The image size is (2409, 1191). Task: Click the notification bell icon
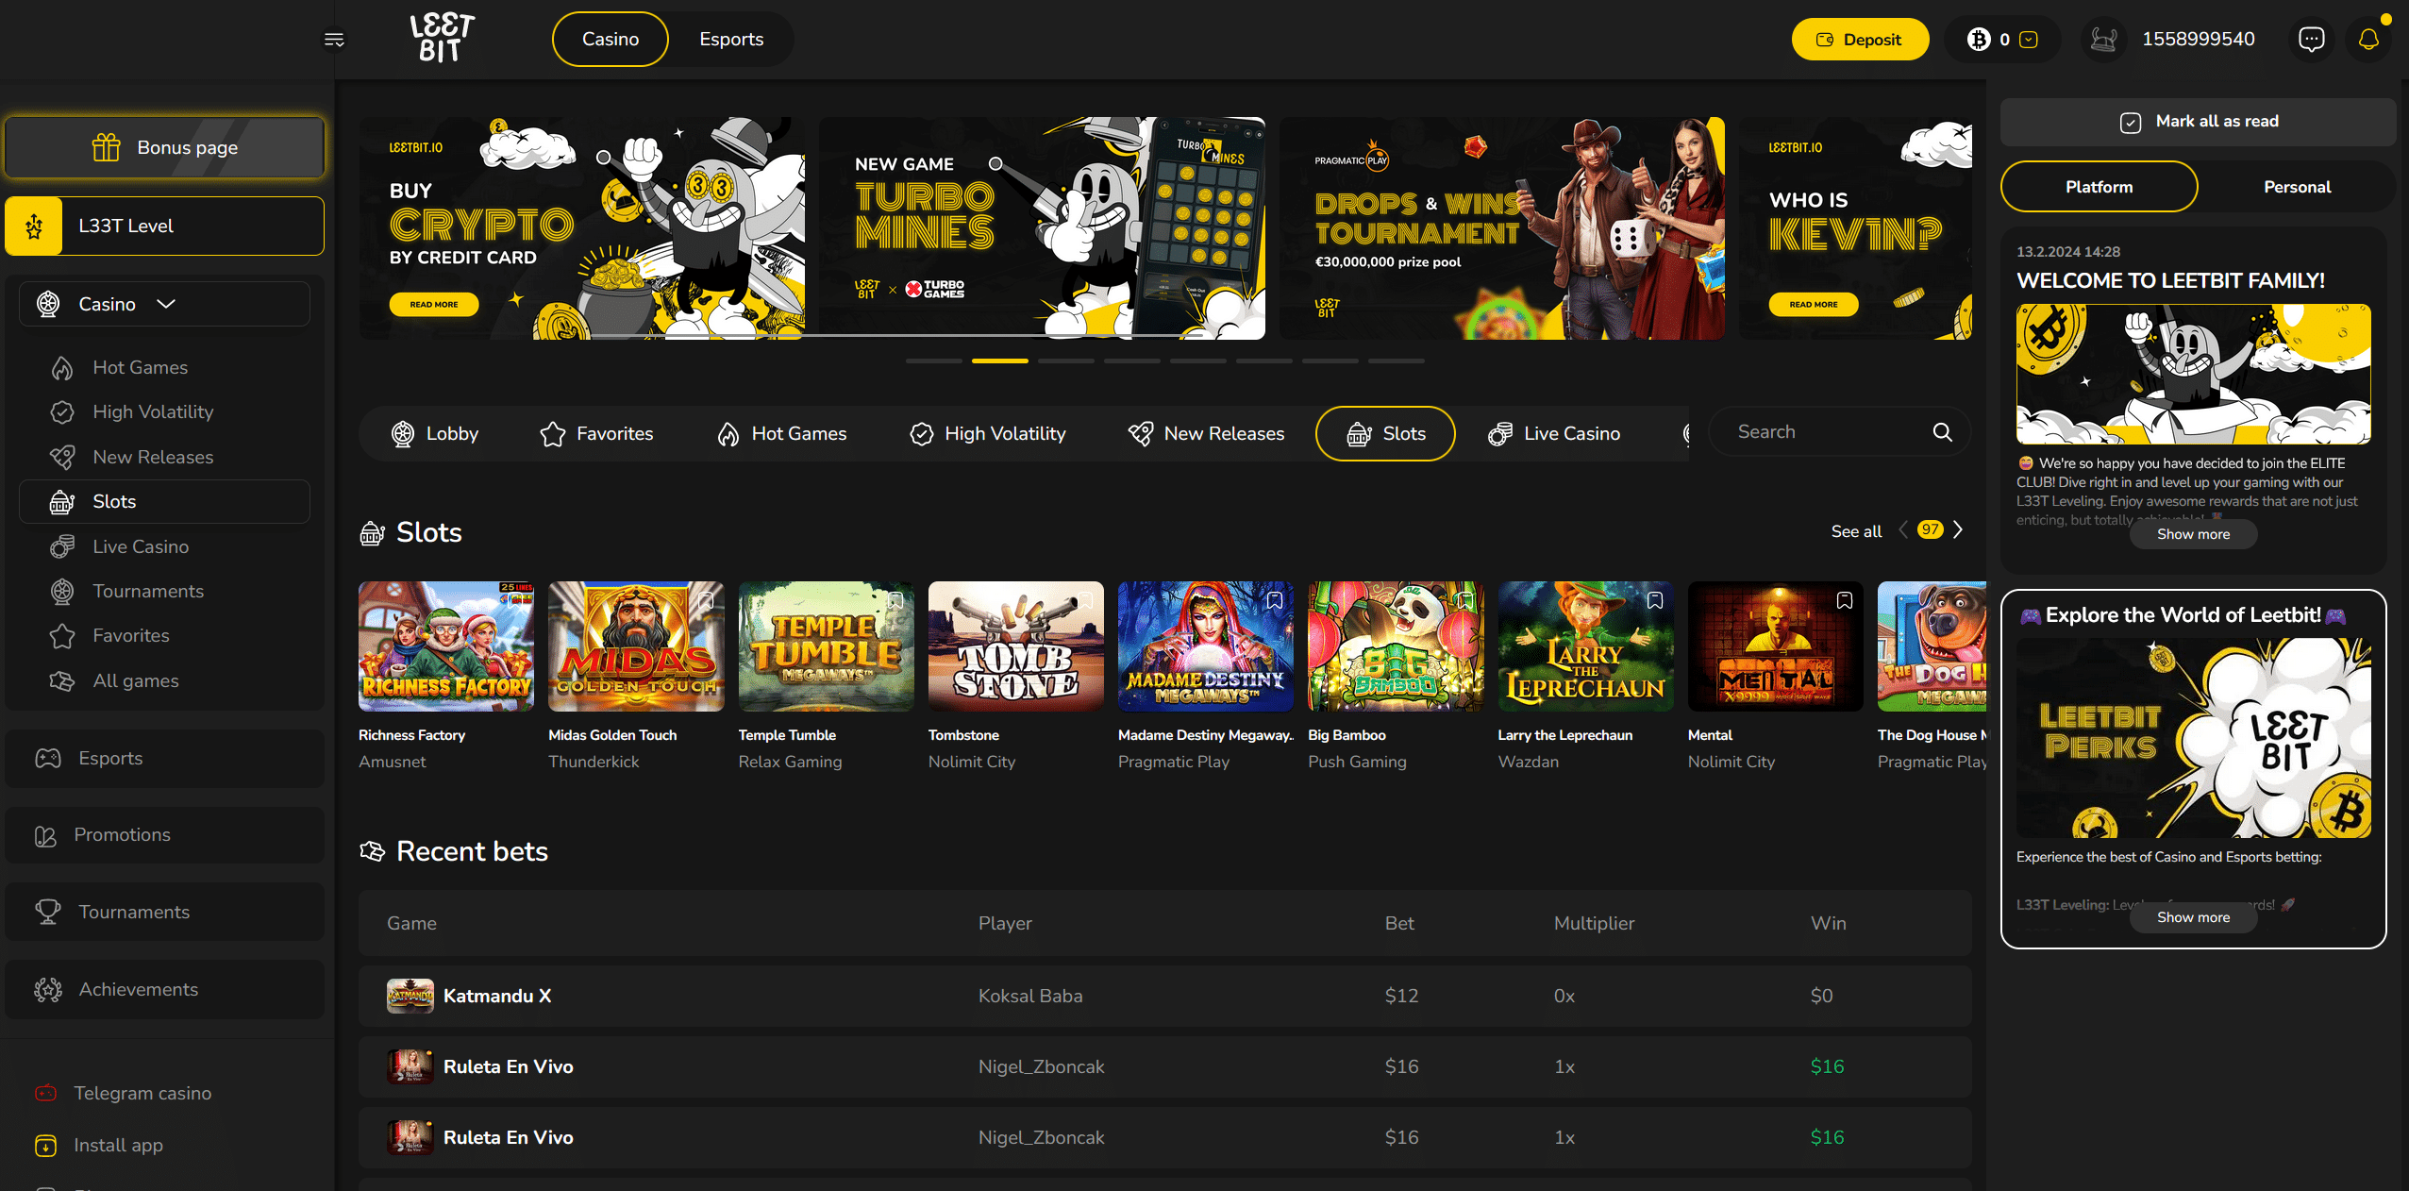2368,40
